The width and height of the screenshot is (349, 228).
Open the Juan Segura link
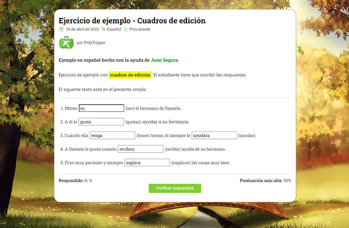point(164,60)
